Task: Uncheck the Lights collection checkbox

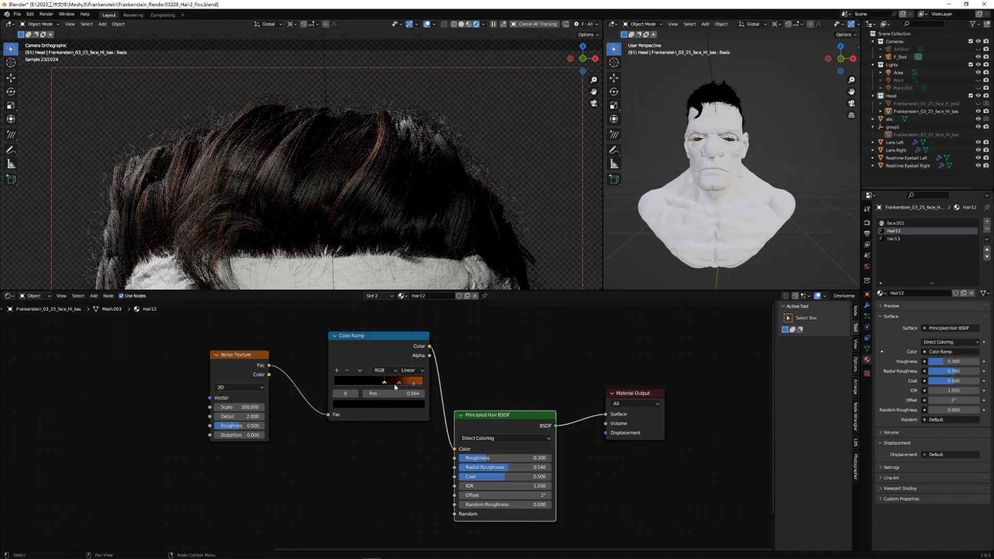Action: [x=970, y=64]
